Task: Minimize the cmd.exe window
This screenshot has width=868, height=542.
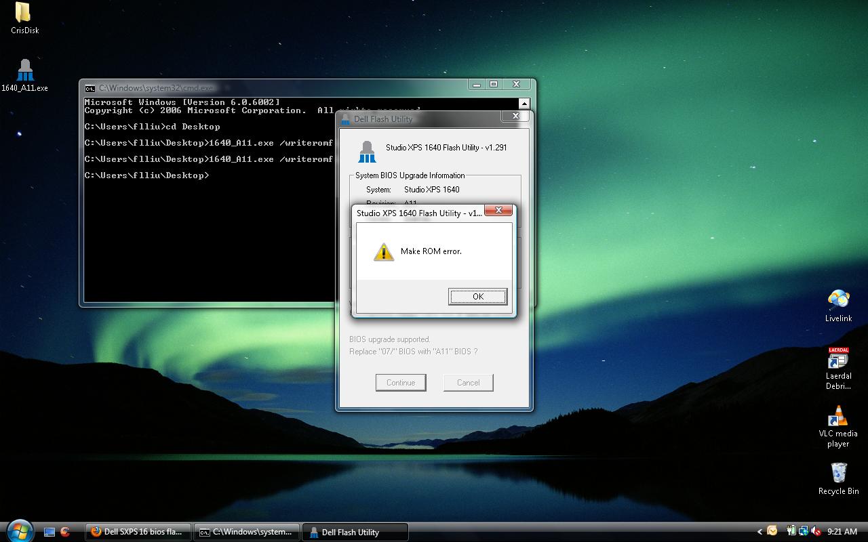Action: pos(477,85)
